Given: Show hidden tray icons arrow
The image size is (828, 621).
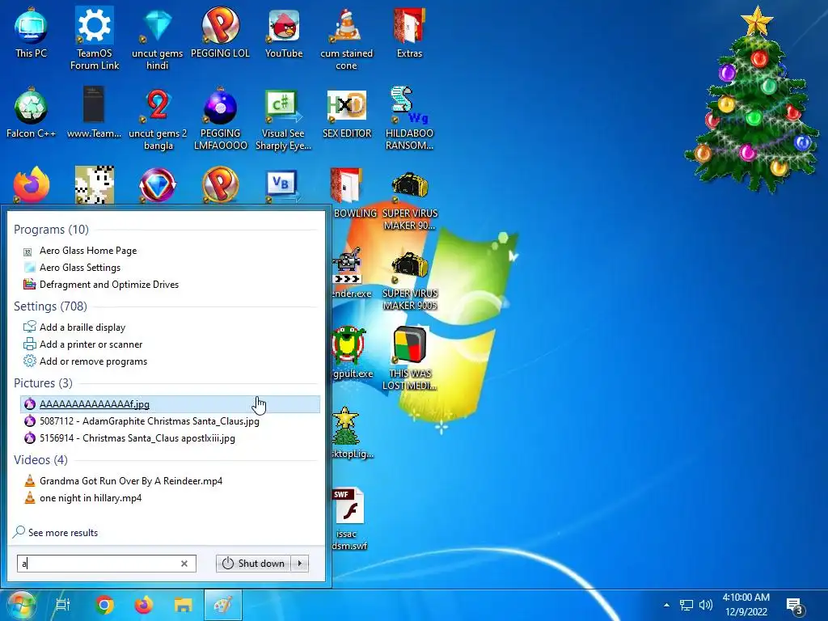Looking at the screenshot, I should tap(666, 605).
